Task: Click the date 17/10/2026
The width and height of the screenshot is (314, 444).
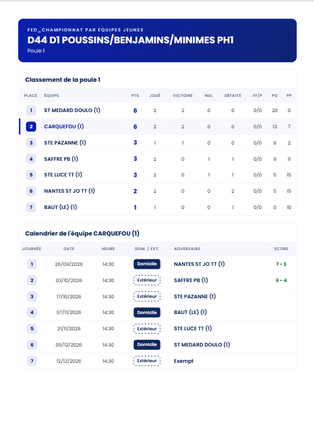Action: 69,296
